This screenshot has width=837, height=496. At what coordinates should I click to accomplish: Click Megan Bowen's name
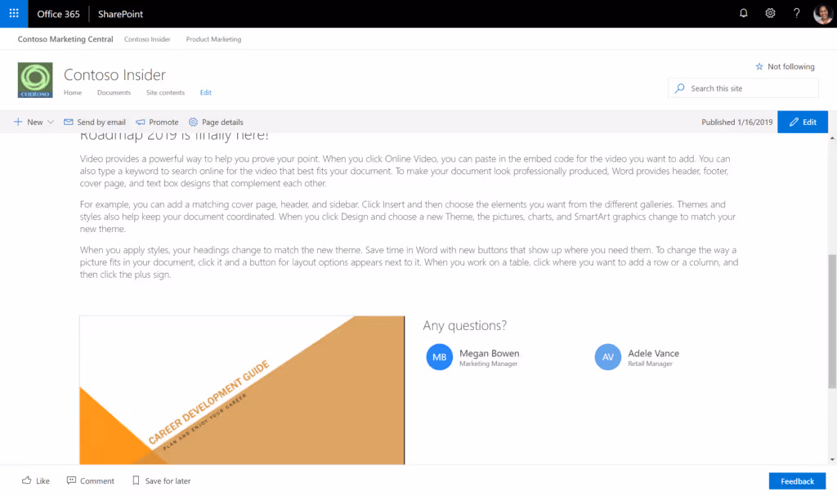pos(489,353)
